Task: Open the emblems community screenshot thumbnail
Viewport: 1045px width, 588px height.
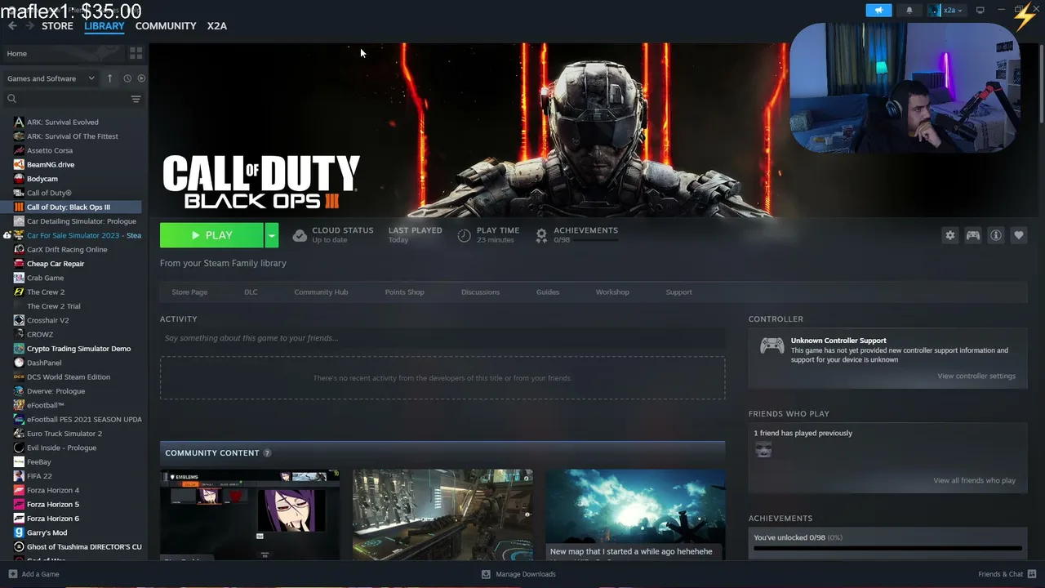Action: click(250, 514)
